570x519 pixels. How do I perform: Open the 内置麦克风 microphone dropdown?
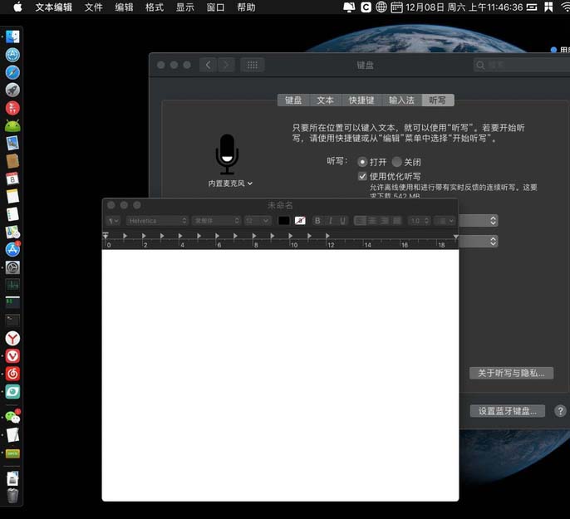[x=230, y=184]
